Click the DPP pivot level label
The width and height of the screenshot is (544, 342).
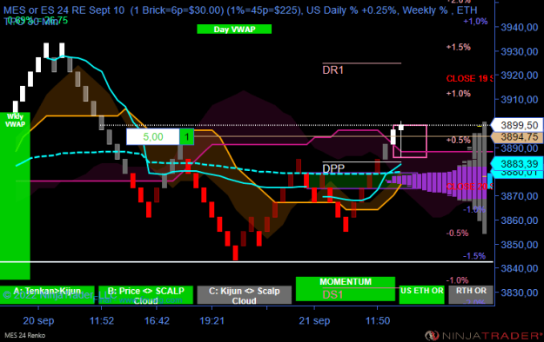(x=333, y=168)
